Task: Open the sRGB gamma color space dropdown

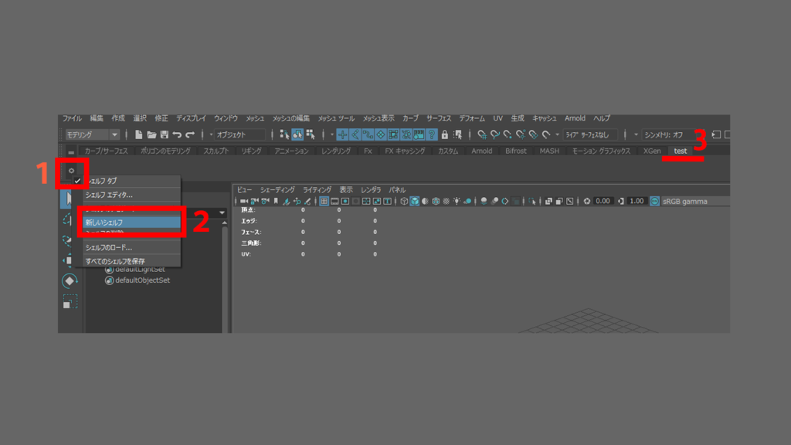Action: tap(694, 202)
